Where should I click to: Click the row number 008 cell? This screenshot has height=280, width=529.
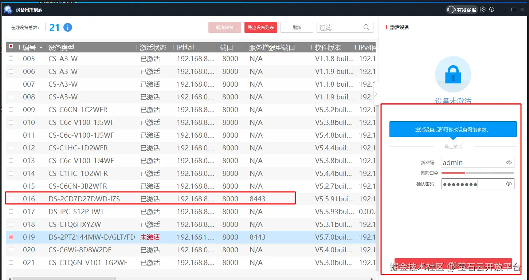[29, 97]
